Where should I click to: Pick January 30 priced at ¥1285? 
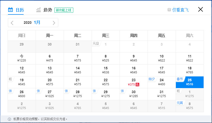[x=134, y=94]
